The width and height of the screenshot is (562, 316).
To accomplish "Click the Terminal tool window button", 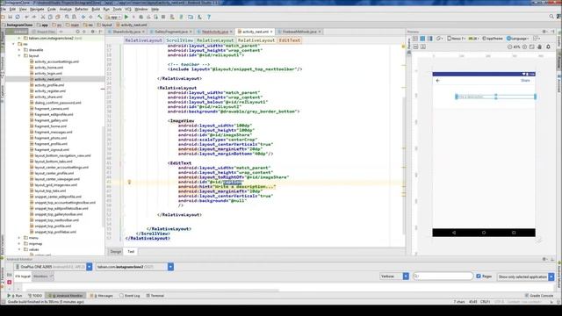I will 155,296.
